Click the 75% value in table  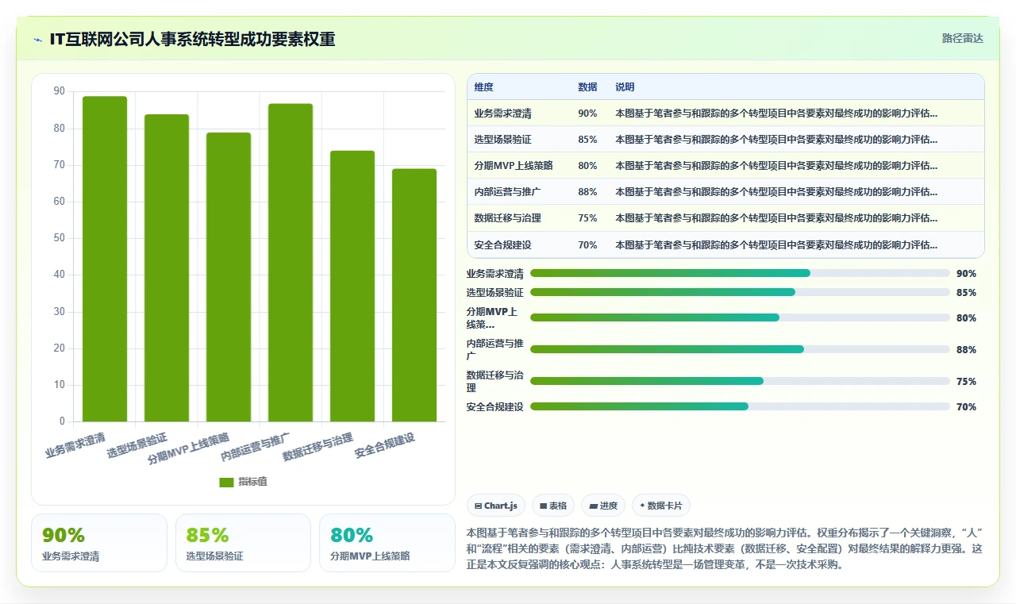click(x=587, y=218)
